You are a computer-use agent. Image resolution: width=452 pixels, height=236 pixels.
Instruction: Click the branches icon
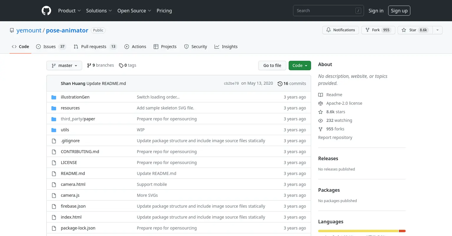click(x=89, y=65)
